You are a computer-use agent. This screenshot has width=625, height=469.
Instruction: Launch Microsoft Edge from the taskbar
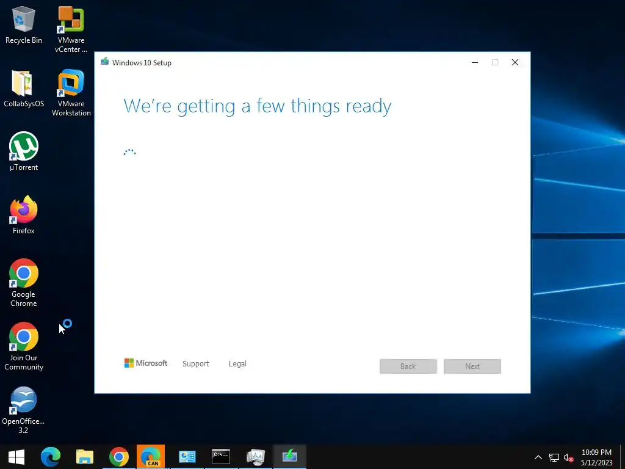tap(51, 457)
